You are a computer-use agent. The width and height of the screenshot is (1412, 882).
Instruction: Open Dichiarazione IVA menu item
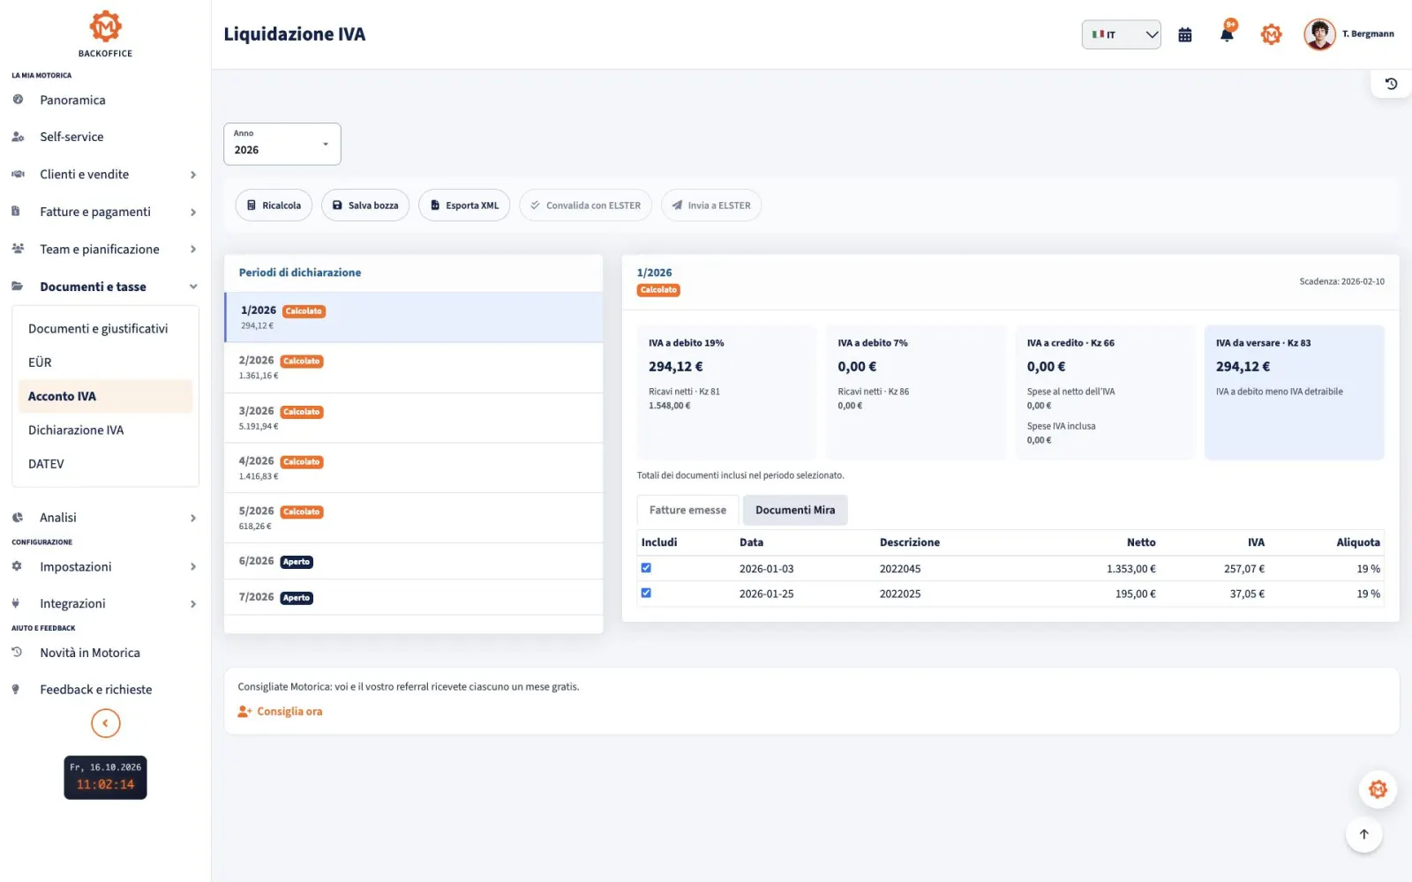pos(105,430)
